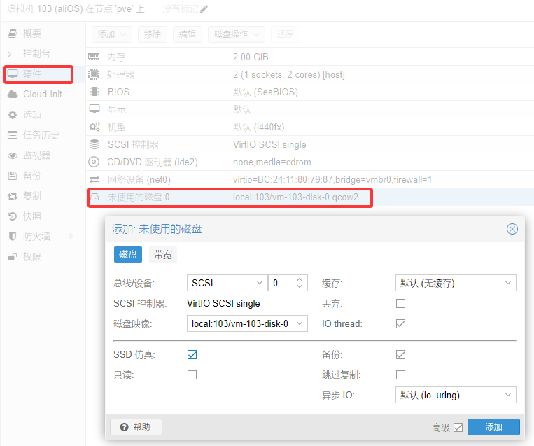
Task: Toggle the 高级 advanced checkbox
Action: [x=458, y=427]
